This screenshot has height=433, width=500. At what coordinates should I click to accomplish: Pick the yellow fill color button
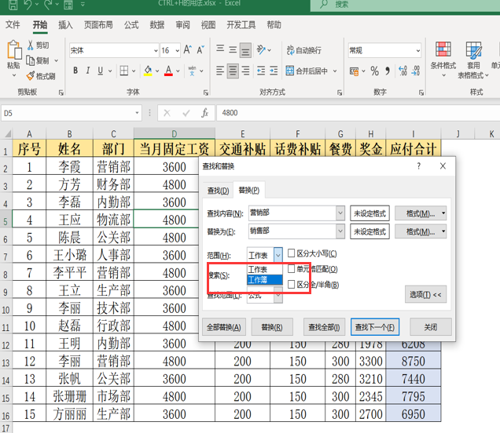[x=148, y=71]
